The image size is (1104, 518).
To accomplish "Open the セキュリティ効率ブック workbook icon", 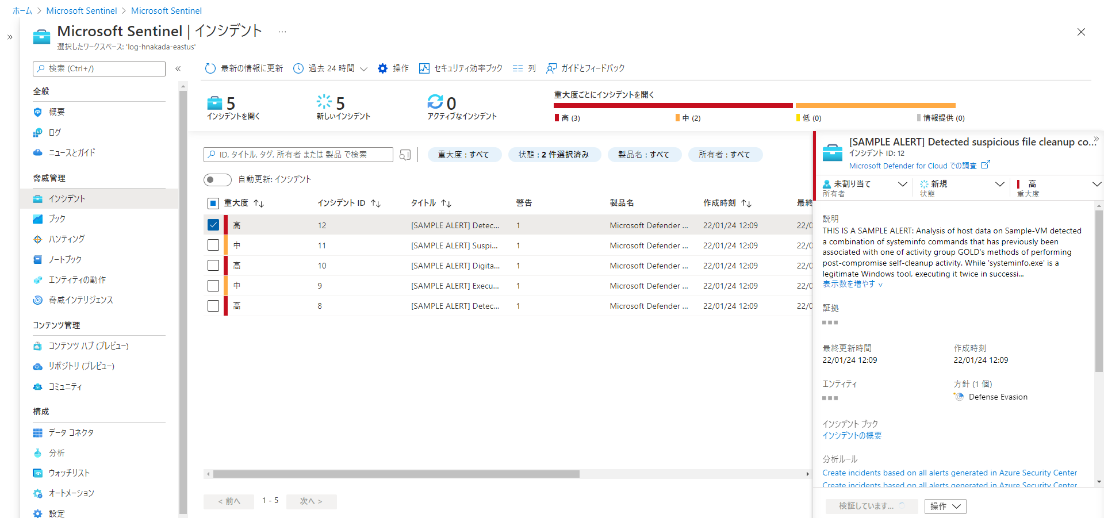I will [424, 68].
